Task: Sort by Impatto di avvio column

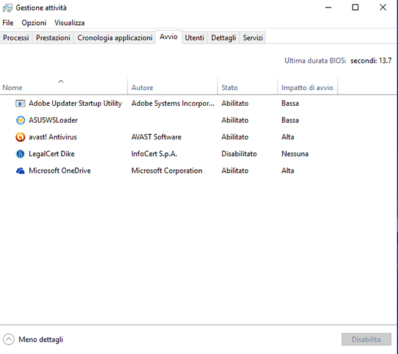Action: coord(307,88)
